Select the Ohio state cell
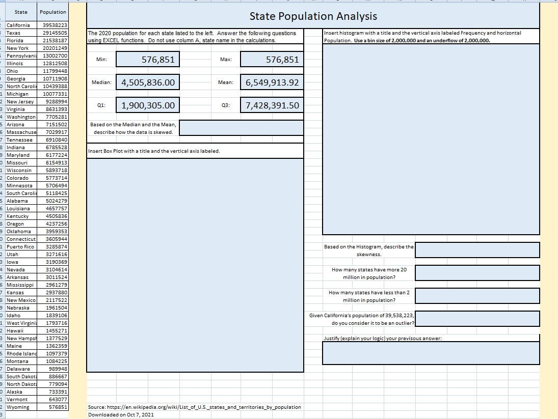The width and height of the screenshot is (558, 419). [x=21, y=71]
